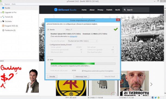Click the D: 2.4 kB/s download status
Image resolution: width=166 pixels, height=99 pixels.
tap(95, 98)
